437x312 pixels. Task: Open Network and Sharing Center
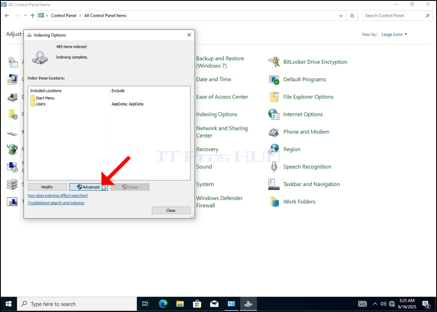(222, 132)
